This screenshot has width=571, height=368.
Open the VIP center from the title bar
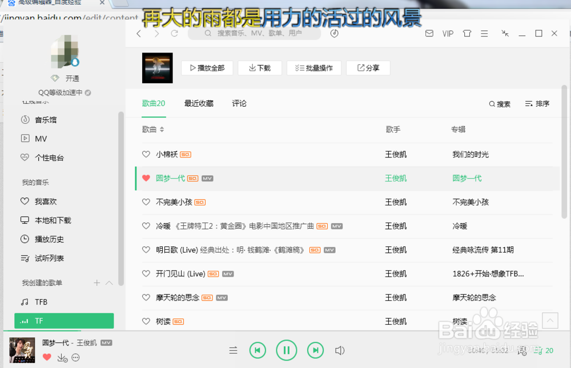[448, 33]
